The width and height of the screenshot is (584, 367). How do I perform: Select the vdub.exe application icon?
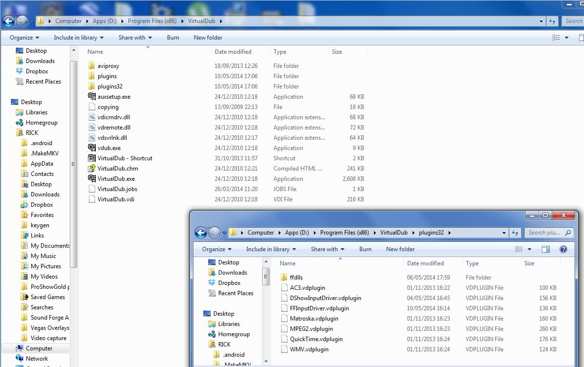(x=92, y=148)
